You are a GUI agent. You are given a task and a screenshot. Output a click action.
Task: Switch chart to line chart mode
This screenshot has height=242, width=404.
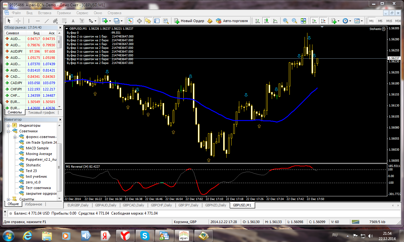275,21
